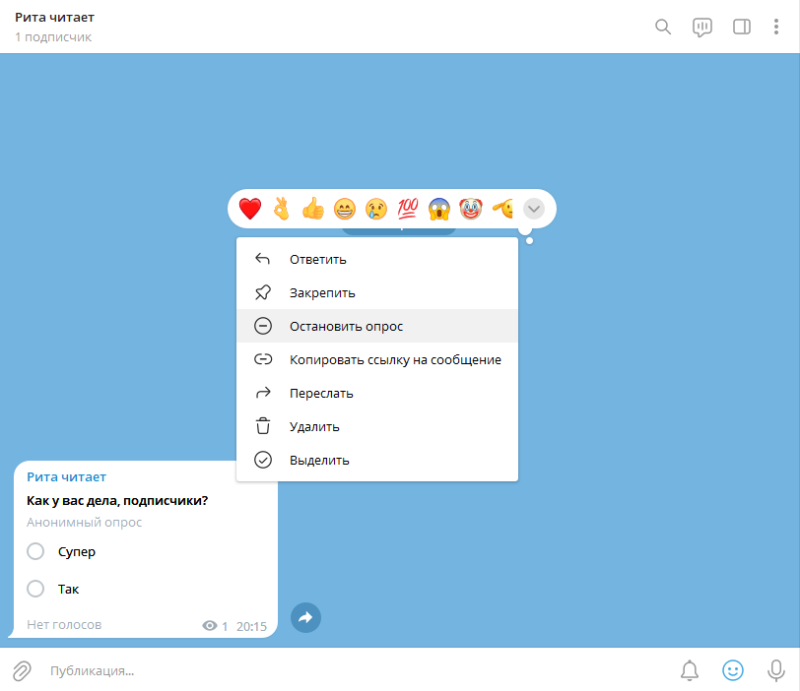Click the "Рита читает" channel name link
This screenshot has height=691, width=800.
66,477
